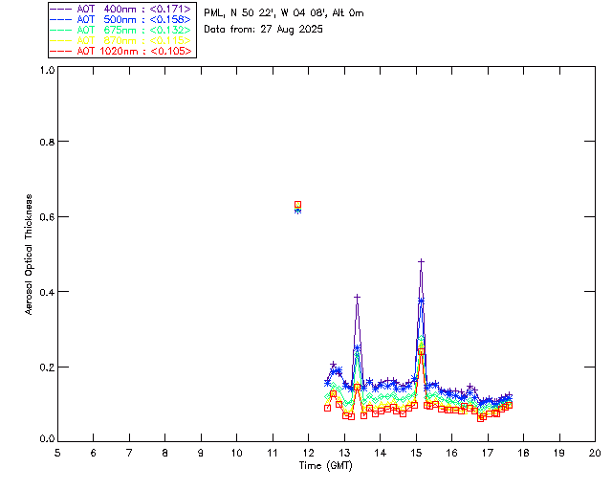The height and width of the screenshot is (490, 612).
Task: Click the first red square marker at 12.5 hours
Action: [327, 408]
